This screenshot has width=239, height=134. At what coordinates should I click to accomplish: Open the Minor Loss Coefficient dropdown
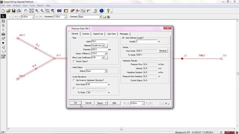(103, 57)
